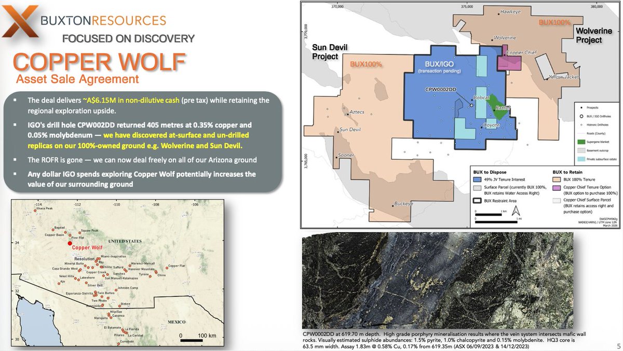Click the Coyote prospect label

point(491,125)
